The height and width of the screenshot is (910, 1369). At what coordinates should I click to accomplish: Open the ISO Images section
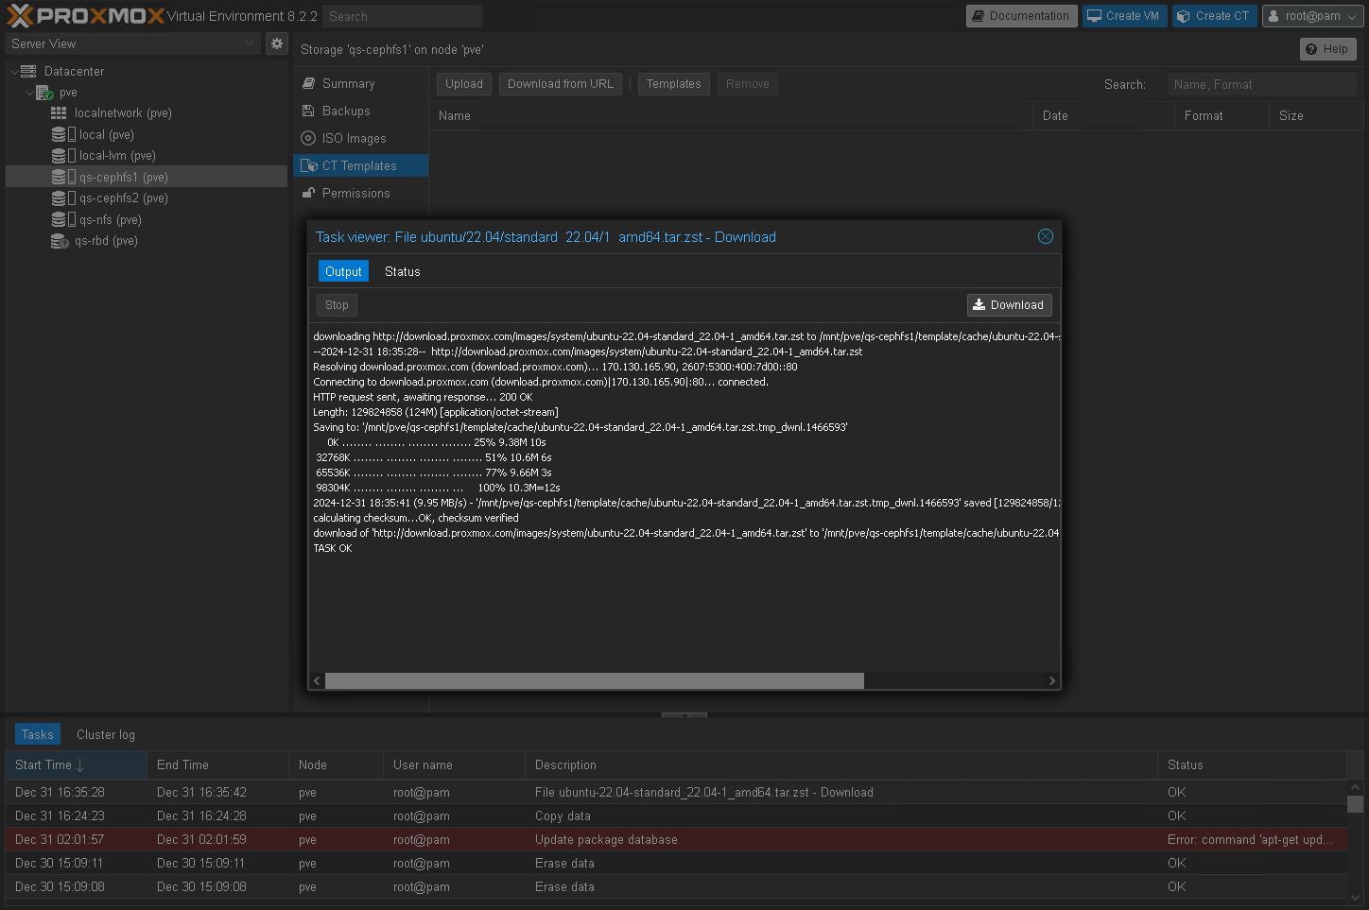click(x=354, y=139)
